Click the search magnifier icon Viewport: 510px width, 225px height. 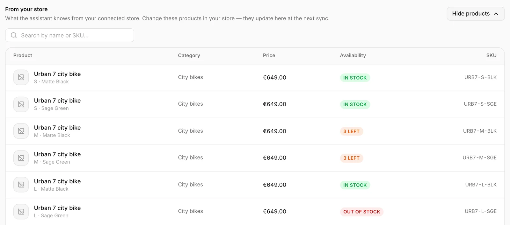pos(14,35)
